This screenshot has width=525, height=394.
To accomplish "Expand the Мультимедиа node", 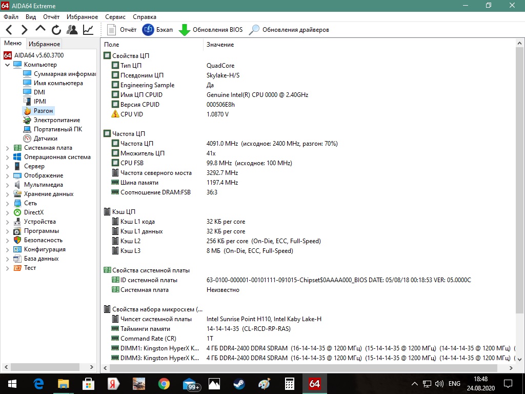I will (7, 185).
